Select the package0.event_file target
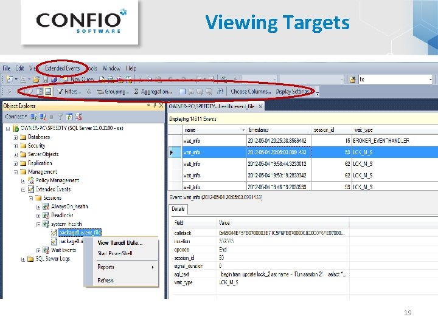The width and height of the screenshot is (438, 328). pos(80,232)
